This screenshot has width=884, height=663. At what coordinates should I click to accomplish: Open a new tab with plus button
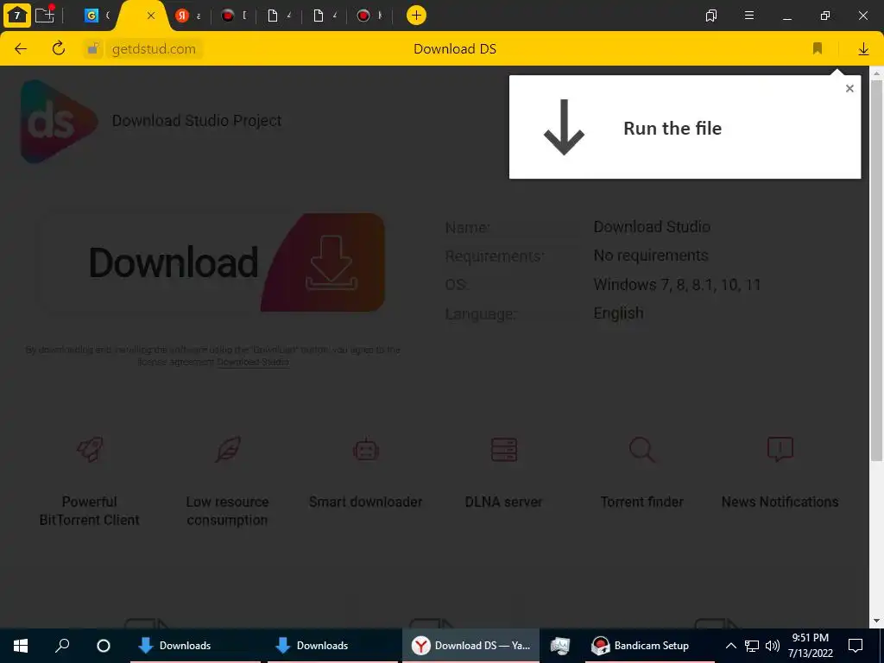point(416,16)
